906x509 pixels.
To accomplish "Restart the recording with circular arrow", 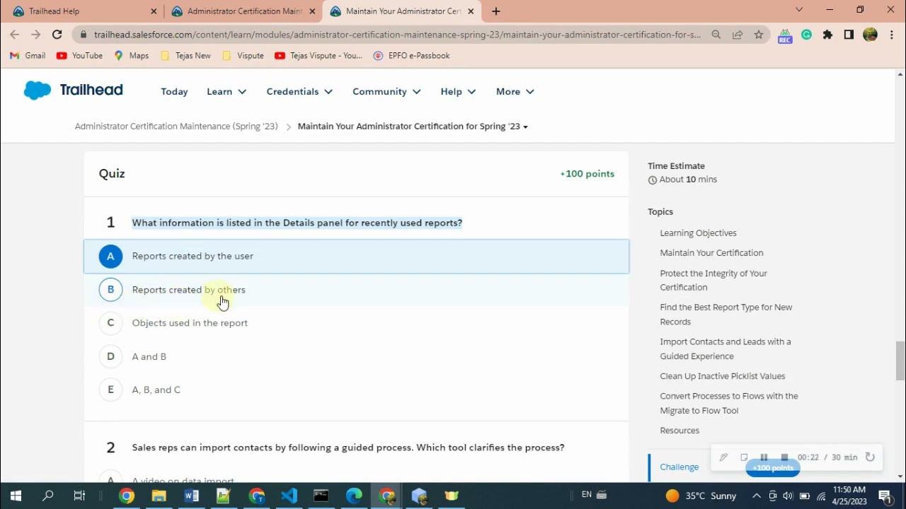I will [x=870, y=457].
